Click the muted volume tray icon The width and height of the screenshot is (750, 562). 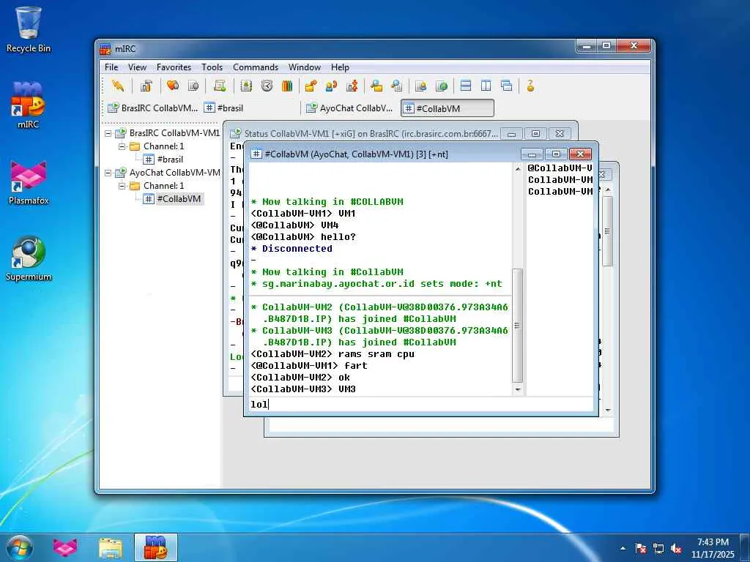click(x=676, y=549)
